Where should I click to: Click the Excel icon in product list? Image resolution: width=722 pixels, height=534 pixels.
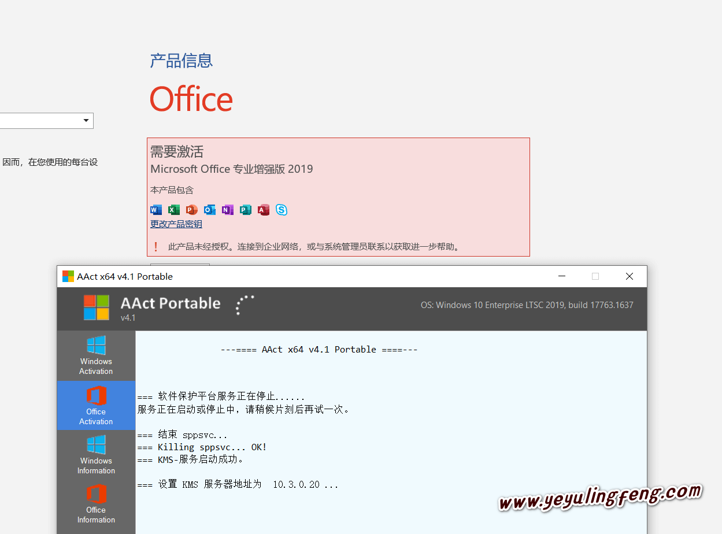[x=174, y=210]
